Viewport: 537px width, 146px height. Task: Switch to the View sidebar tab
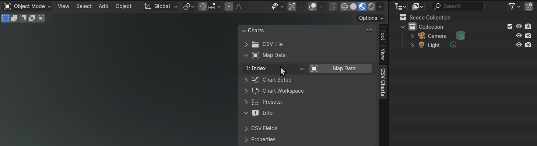click(x=383, y=54)
